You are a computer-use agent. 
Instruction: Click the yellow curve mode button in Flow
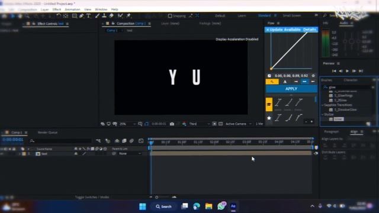[272, 82]
